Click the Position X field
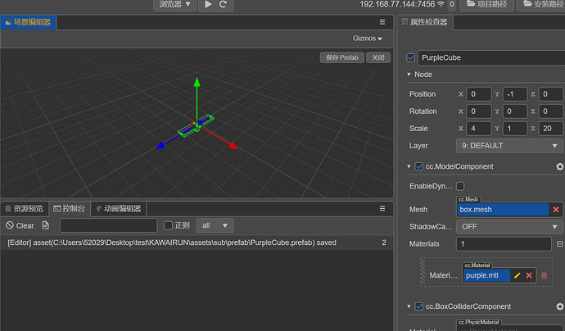 [x=478, y=94]
